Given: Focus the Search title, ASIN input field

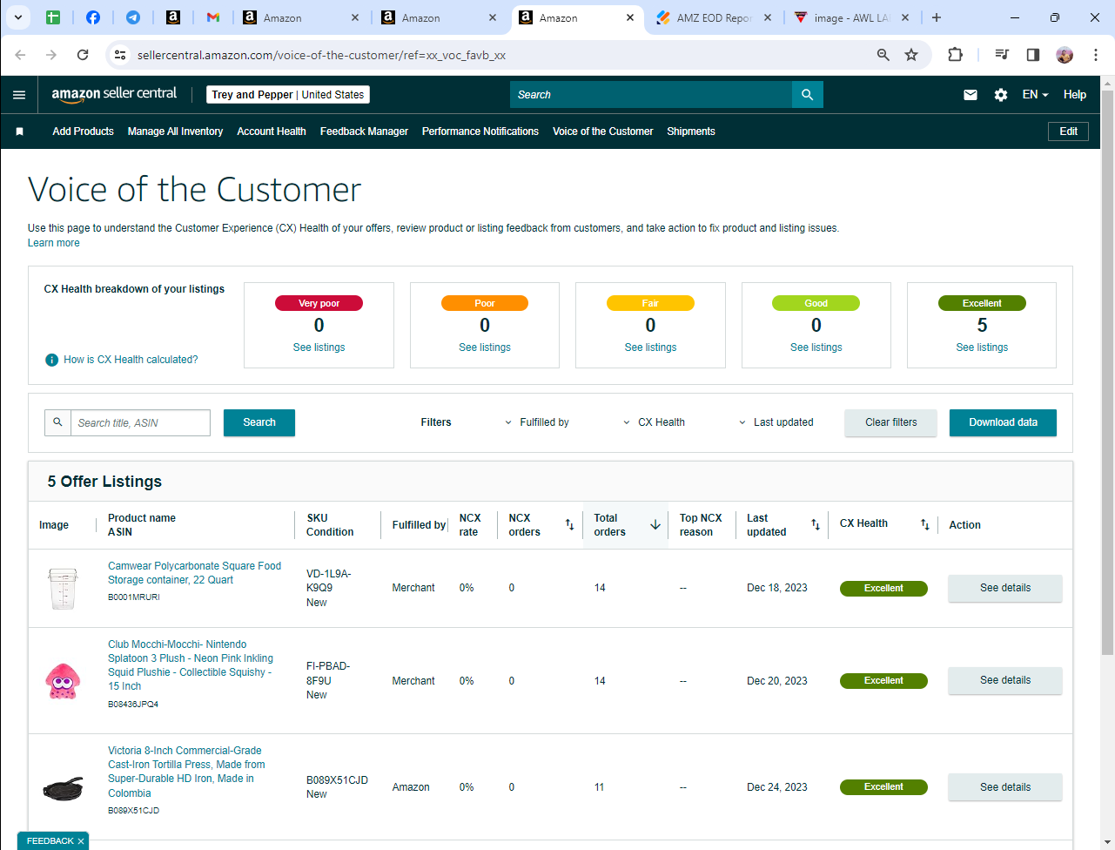Looking at the screenshot, I should (140, 422).
